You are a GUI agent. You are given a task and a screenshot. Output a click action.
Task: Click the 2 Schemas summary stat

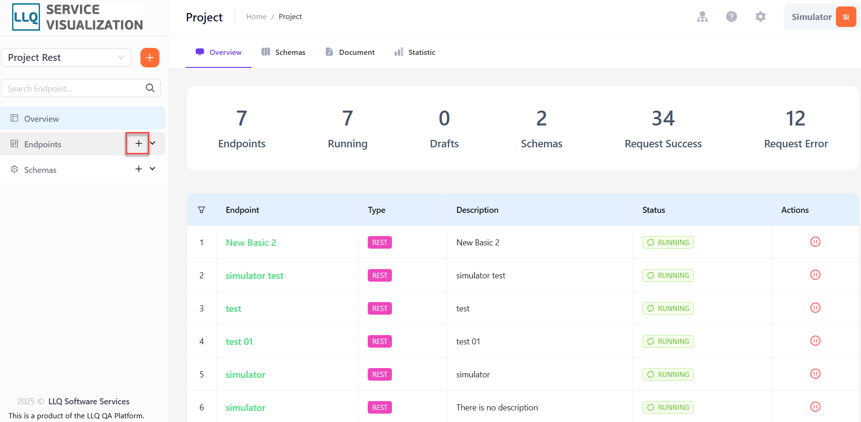point(542,129)
